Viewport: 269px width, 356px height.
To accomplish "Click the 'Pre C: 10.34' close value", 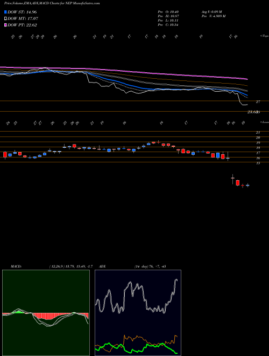I will point(168,25).
